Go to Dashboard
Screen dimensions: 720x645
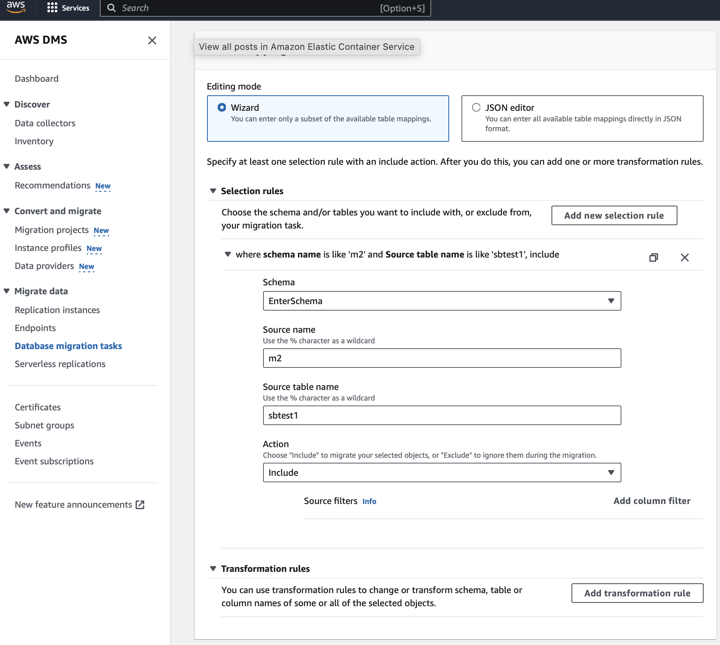pyautogui.click(x=37, y=78)
